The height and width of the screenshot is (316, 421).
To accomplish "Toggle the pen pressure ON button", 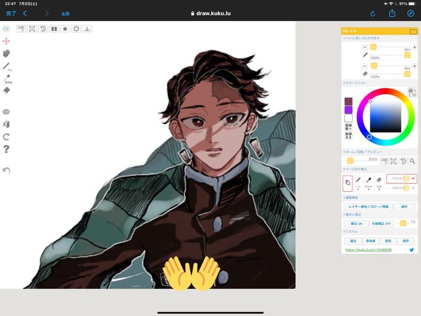I will pos(356,224).
